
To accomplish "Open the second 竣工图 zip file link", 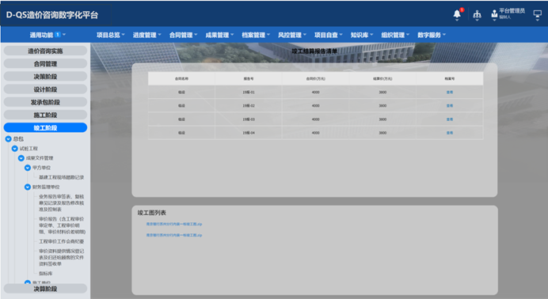I will click(x=174, y=235).
